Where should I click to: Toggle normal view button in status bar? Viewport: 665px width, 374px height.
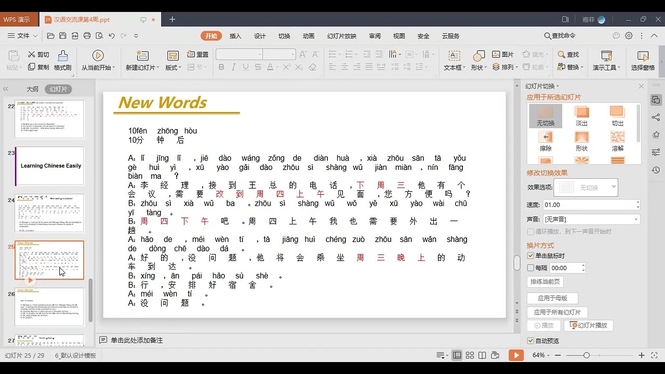pos(457,355)
